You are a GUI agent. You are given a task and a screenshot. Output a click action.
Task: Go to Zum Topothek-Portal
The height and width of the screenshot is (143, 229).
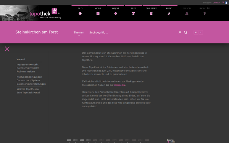(28, 93)
